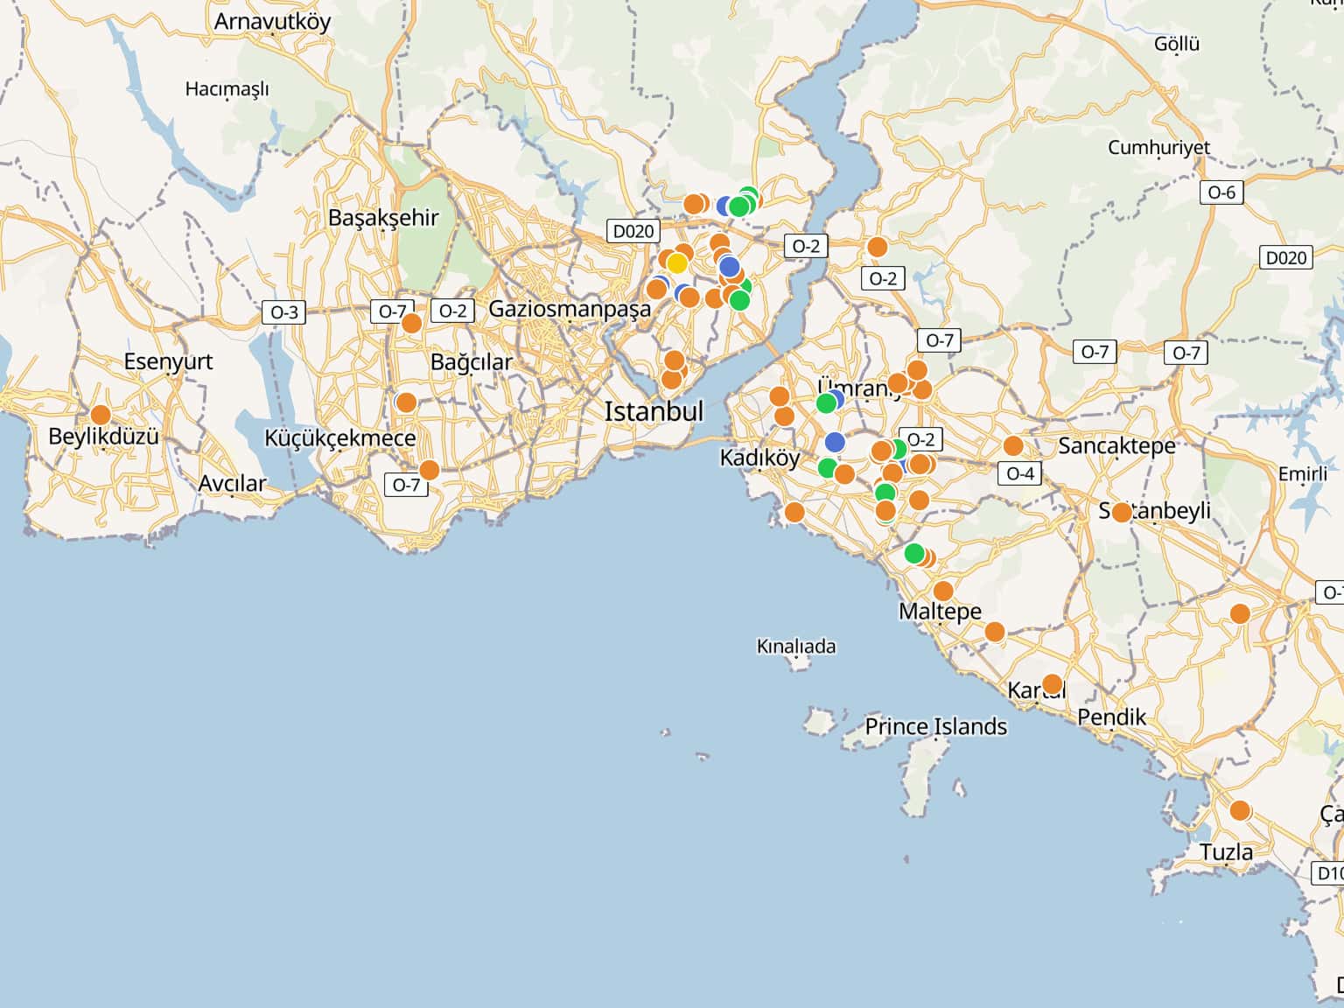Select the yellow map marker
Screen dimensions: 1344x1008
click(676, 263)
